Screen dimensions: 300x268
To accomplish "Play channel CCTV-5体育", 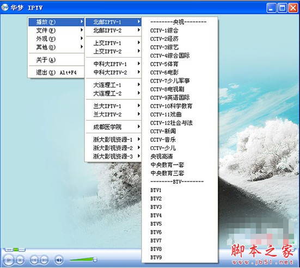I will [x=180, y=64].
